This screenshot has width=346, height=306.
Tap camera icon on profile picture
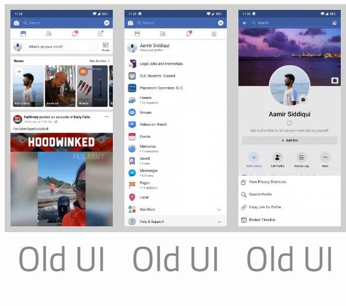pyautogui.click(x=303, y=100)
